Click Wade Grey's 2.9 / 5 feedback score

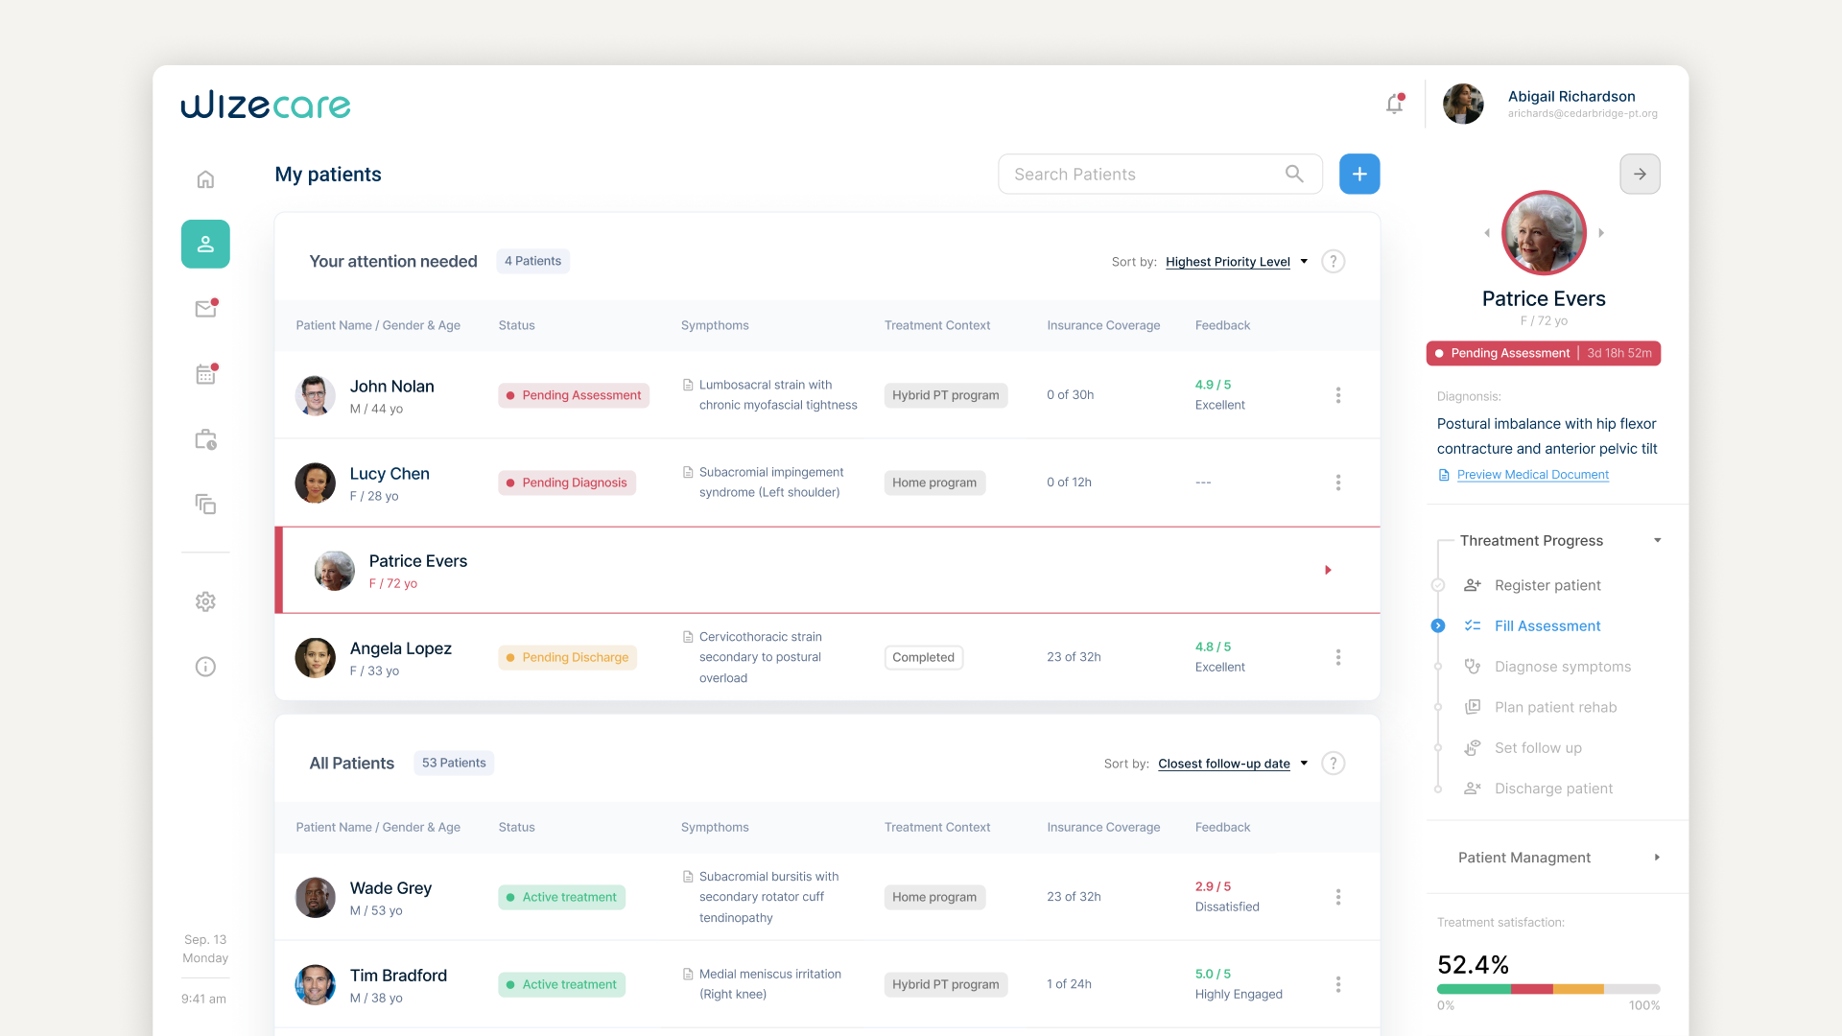pos(1213,886)
